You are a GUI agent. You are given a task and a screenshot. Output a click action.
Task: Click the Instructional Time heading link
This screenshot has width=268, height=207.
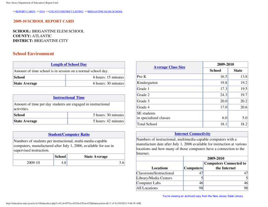point(69,97)
